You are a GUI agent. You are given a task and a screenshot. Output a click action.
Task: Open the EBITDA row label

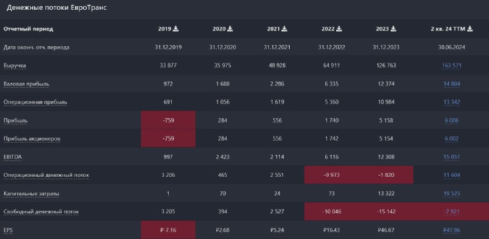pos(12,157)
